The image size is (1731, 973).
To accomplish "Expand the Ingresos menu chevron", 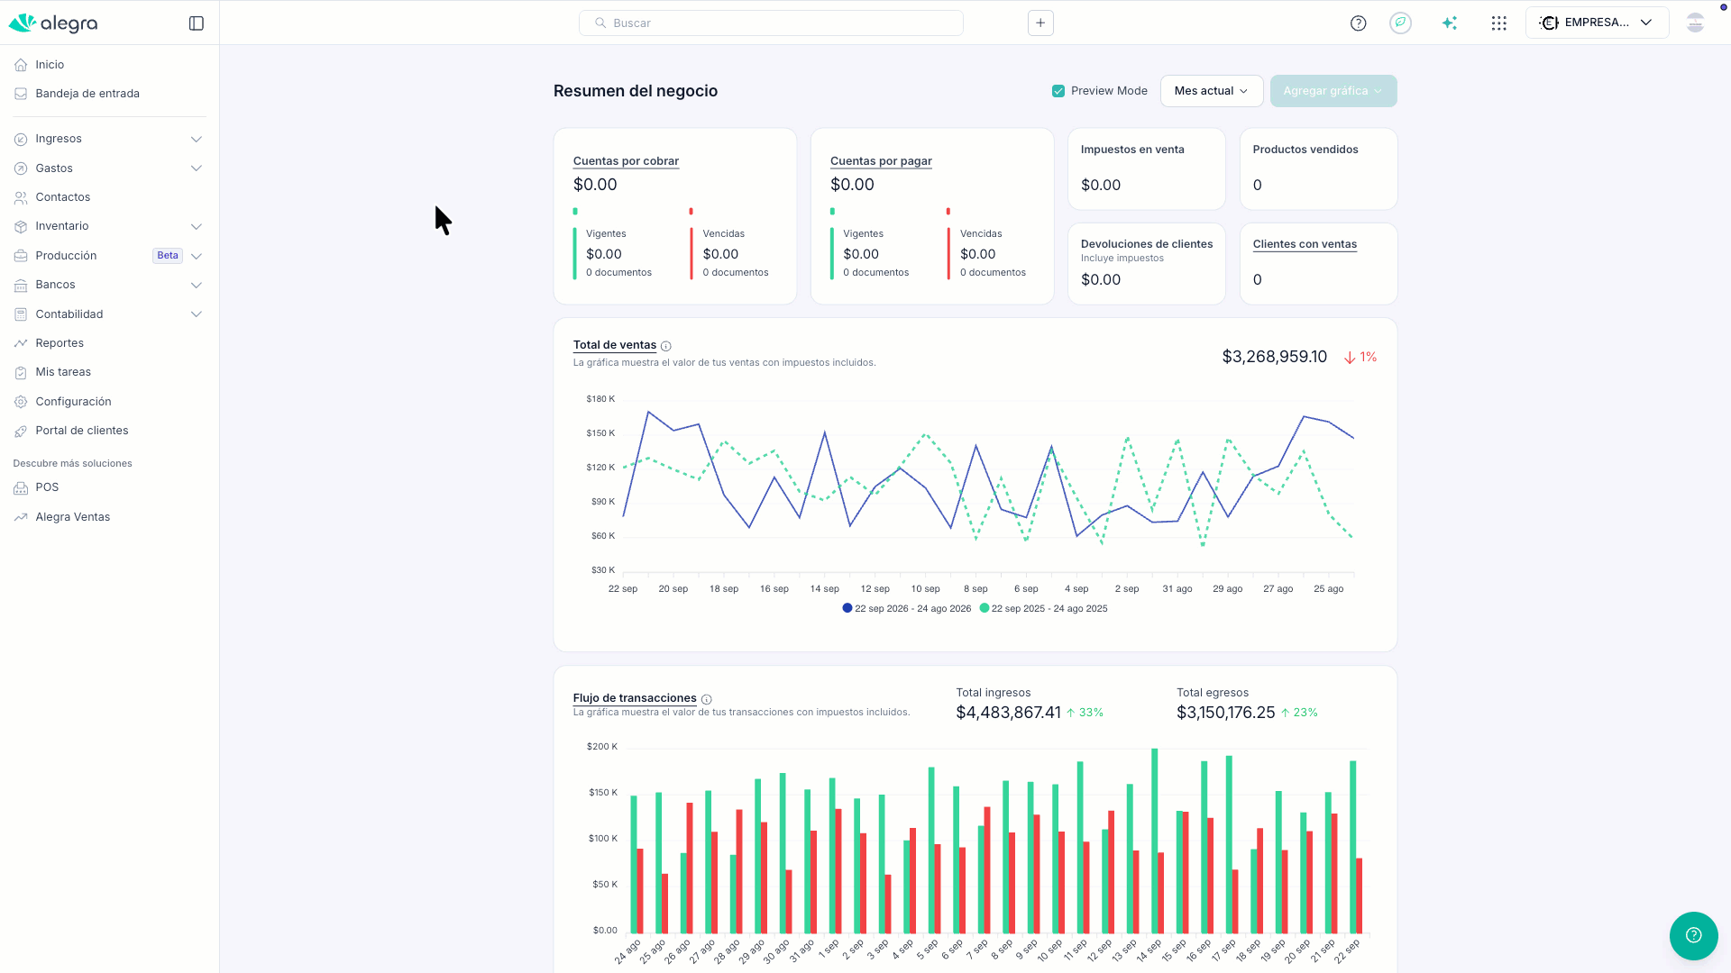I will (x=197, y=140).
